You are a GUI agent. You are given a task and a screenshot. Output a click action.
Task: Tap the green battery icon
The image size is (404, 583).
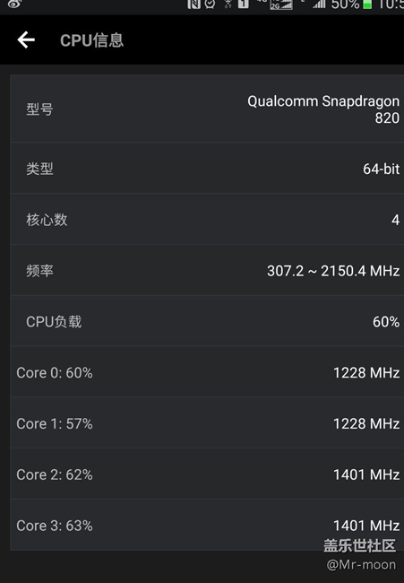[367, 4]
